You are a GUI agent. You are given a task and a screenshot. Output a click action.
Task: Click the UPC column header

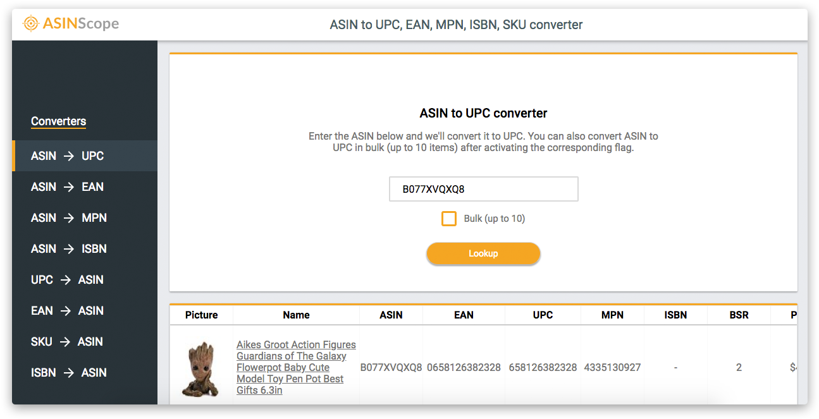pyautogui.click(x=543, y=314)
